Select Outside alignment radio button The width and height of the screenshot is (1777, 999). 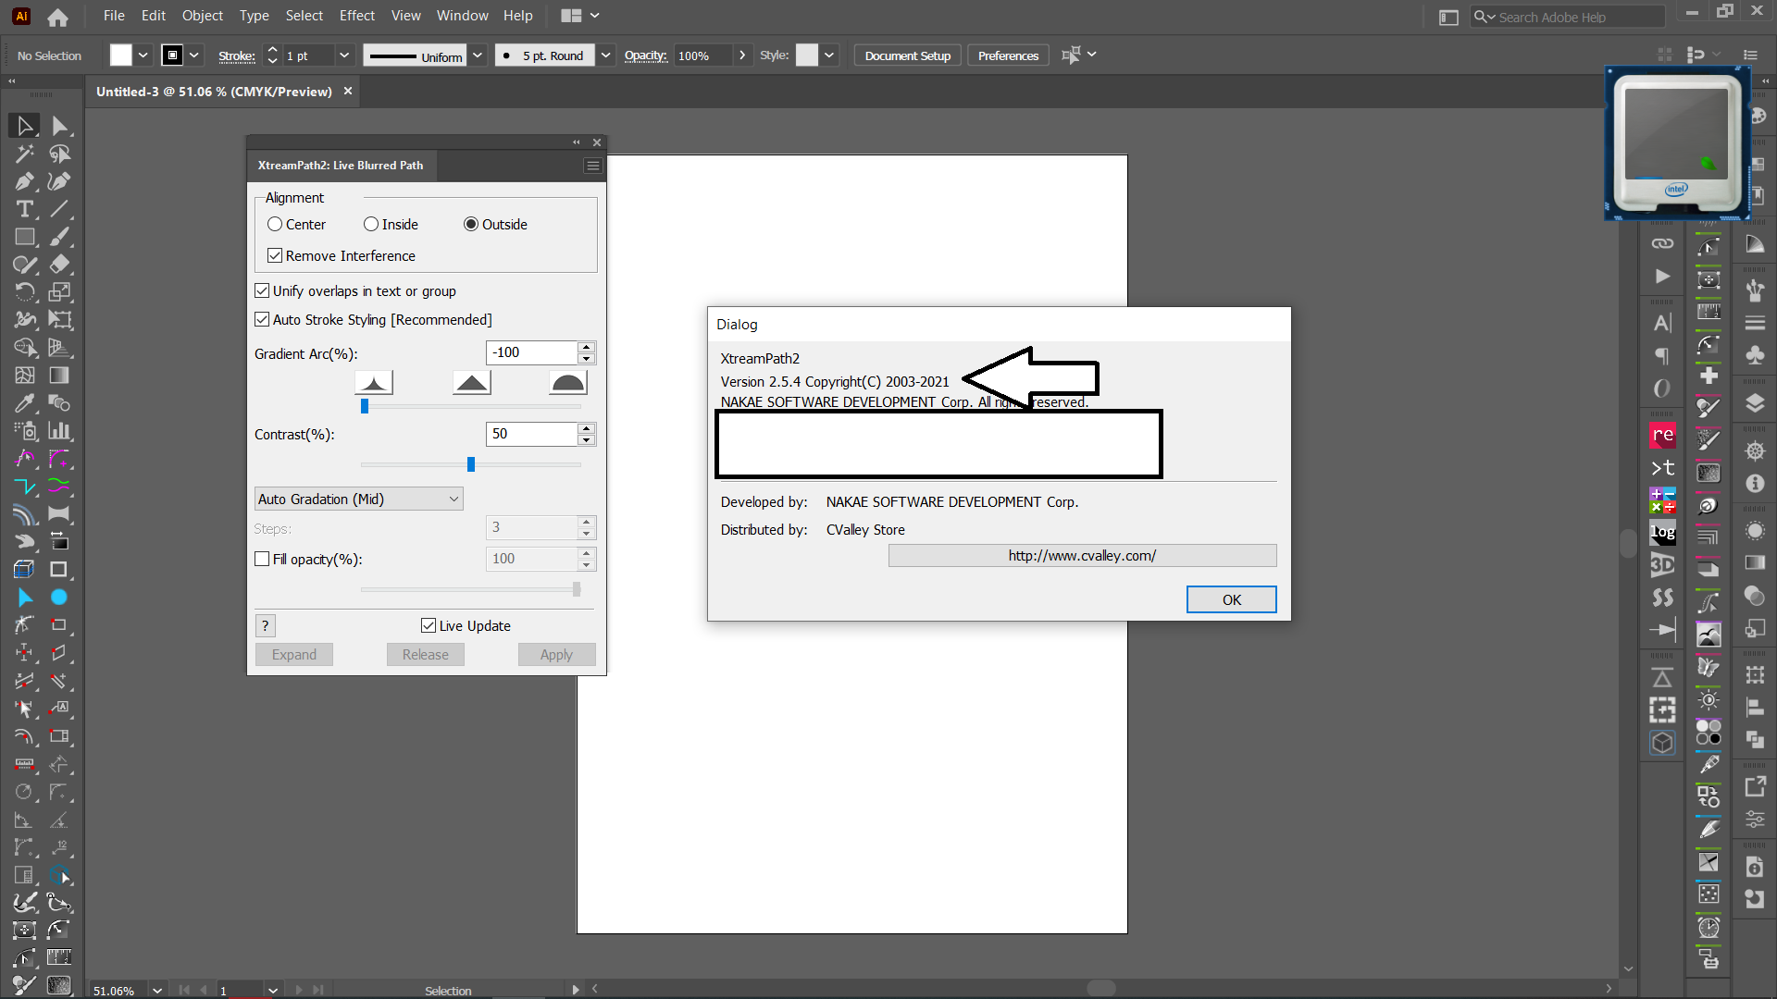point(471,225)
